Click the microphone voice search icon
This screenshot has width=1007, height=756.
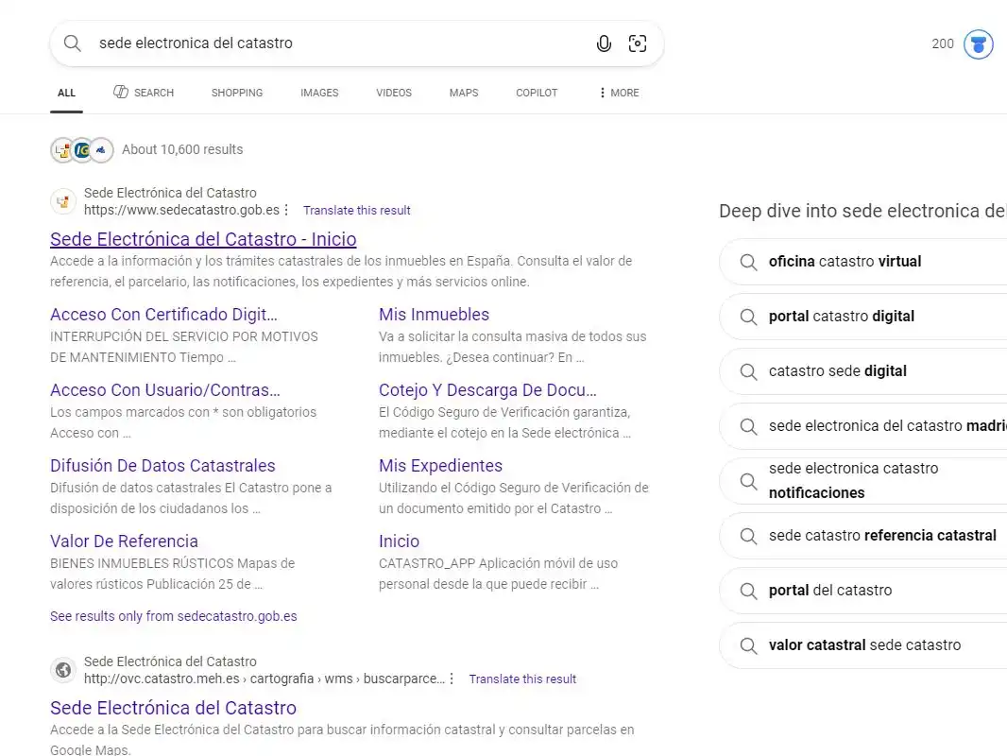click(x=604, y=43)
